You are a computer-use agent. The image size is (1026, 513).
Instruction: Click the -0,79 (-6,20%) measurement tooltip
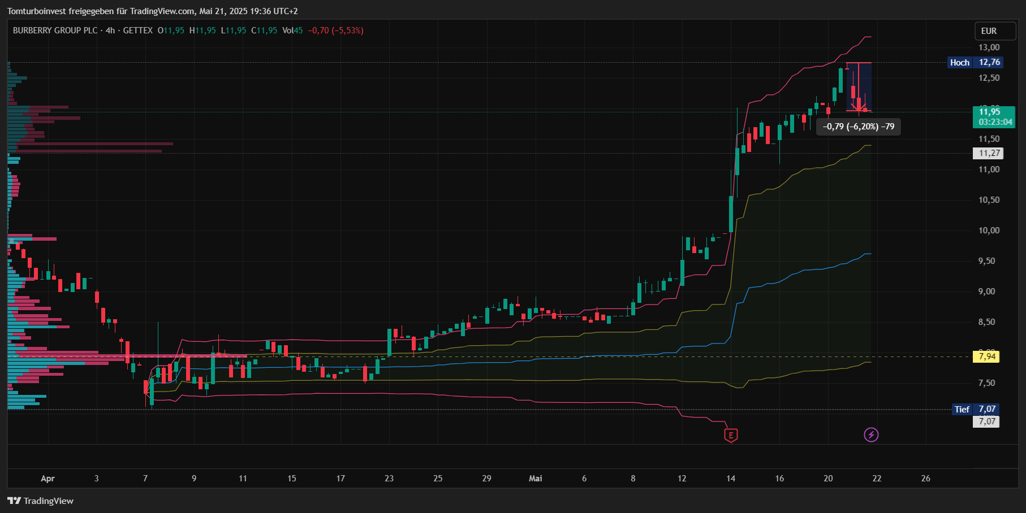pyautogui.click(x=859, y=127)
